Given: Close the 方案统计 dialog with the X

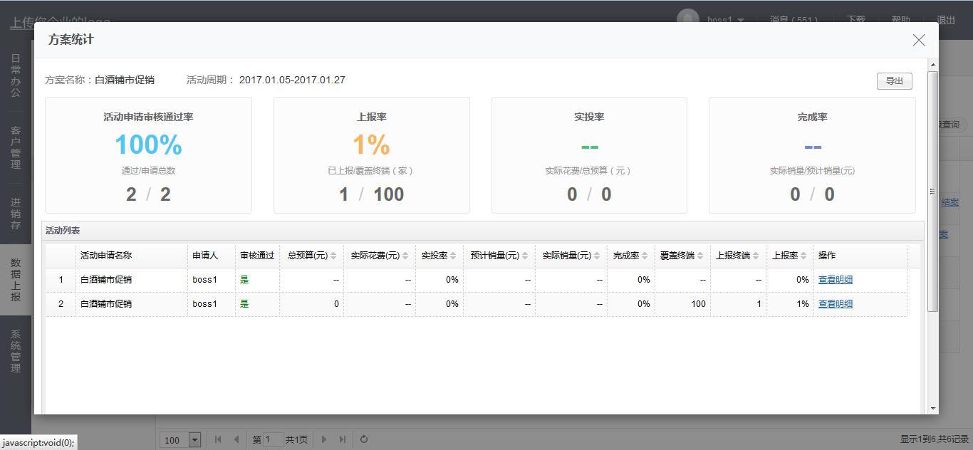Looking at the screenshot, I should tap(919, 41).
